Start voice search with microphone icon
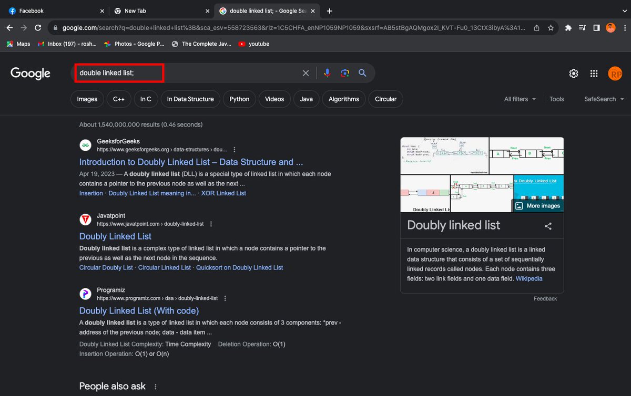Viewport: 631px width, 396px height. [x=327, y=73]
